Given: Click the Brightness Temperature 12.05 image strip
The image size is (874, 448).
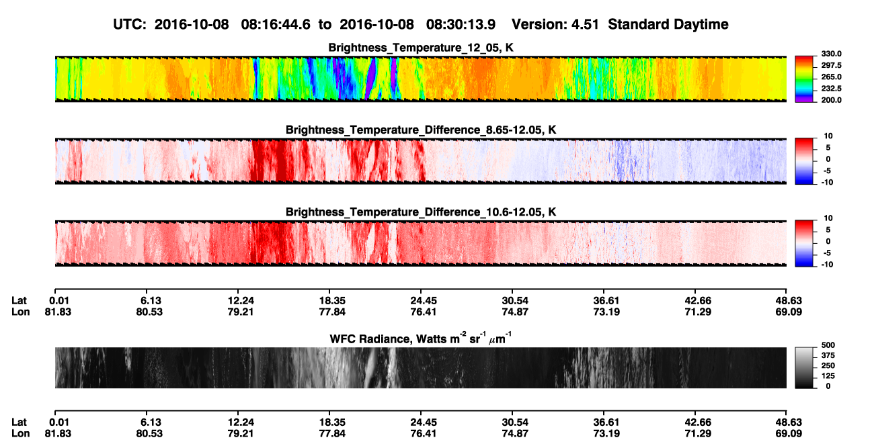Looking at the screenshot, I should [x=421, y=78].
